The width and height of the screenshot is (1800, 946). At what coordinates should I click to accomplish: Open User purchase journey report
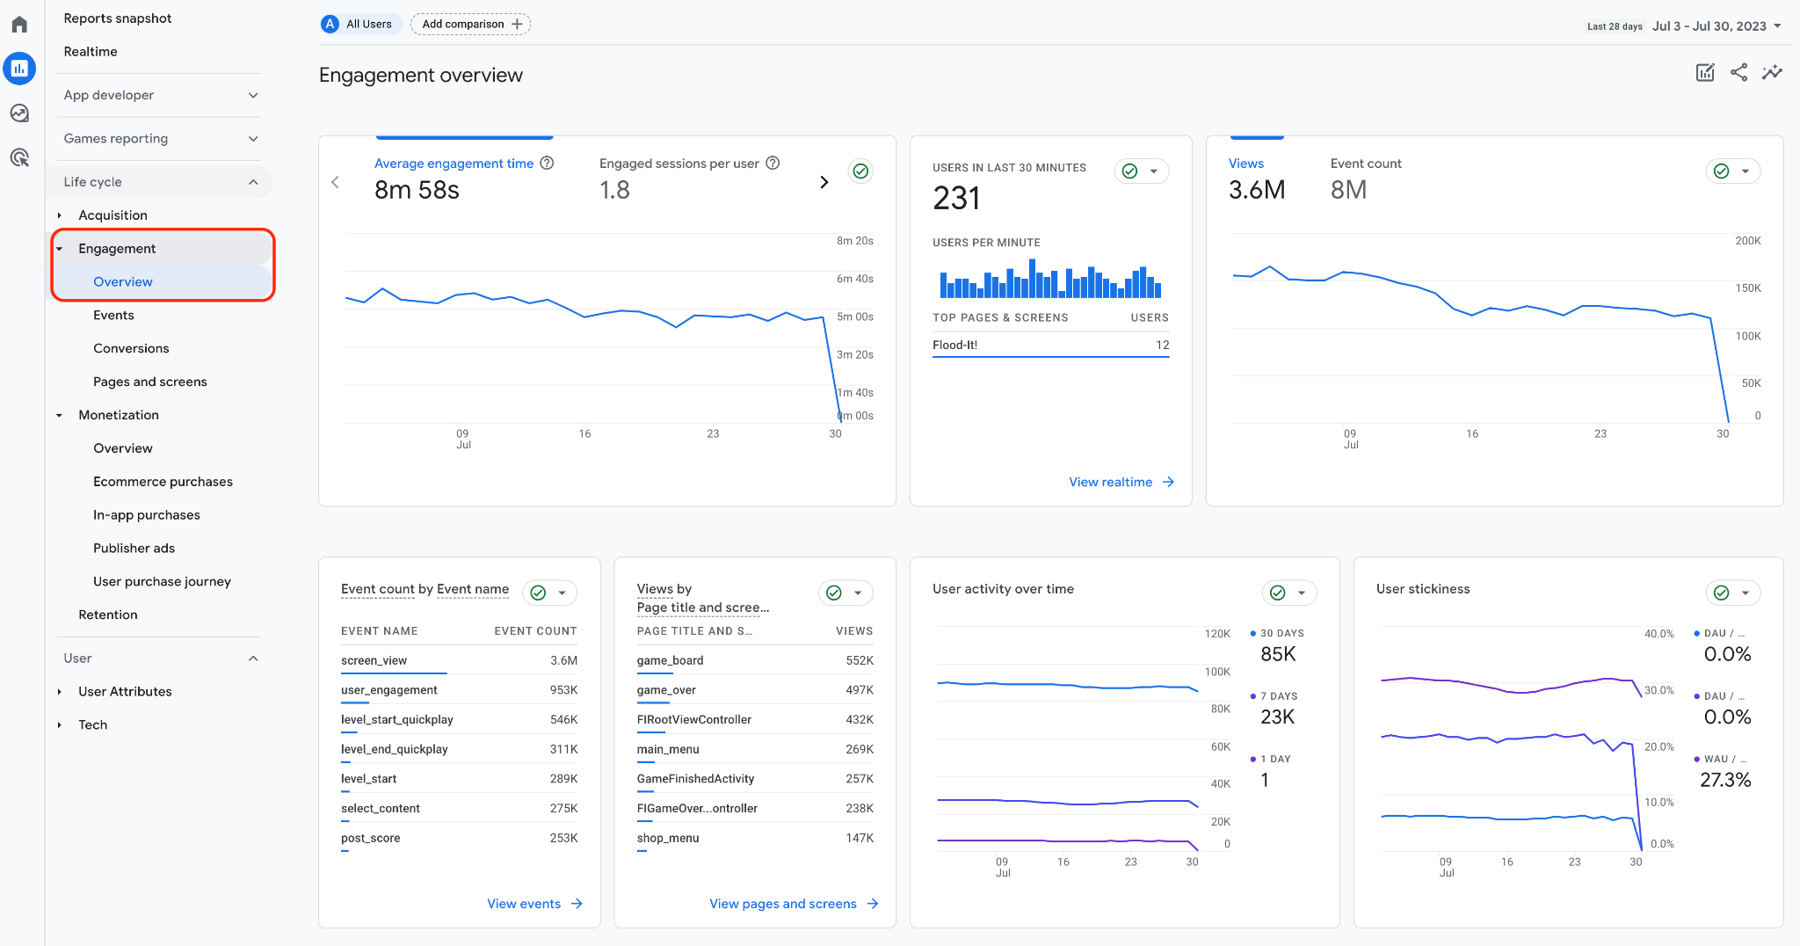[162, 582]
